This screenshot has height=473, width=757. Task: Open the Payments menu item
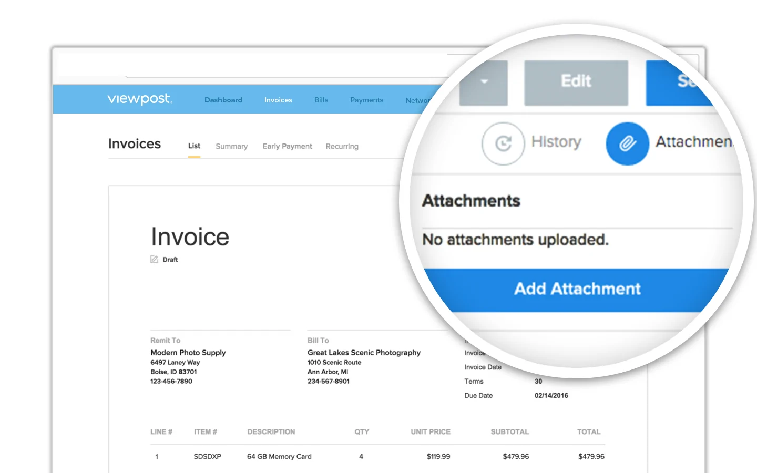366,100
